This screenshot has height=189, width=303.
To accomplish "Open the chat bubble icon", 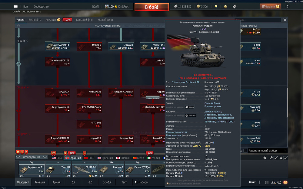I will click(279, 182).
